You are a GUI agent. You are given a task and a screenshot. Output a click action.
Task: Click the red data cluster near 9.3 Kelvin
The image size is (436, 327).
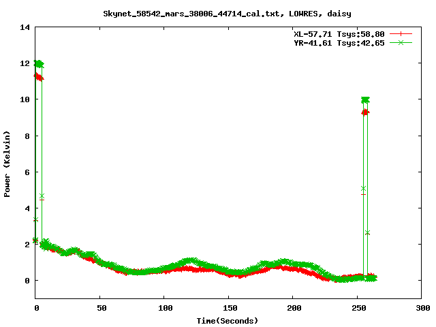pyautogui.click(x=365, y=112)
